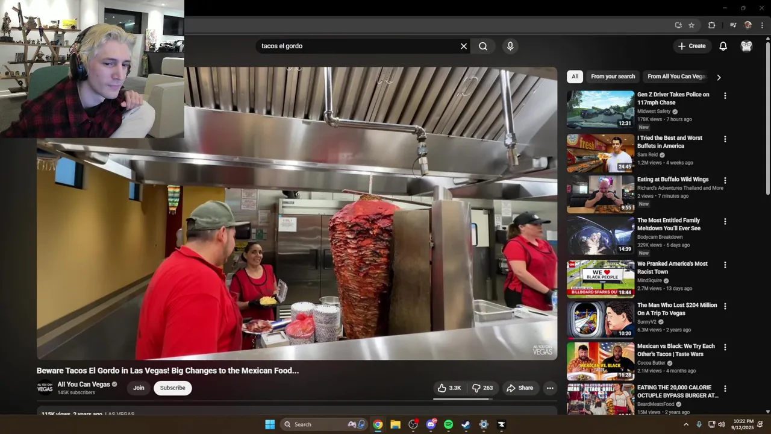The image size is (771, 434).
Task: Like the video with thumbs up
Action: click(x=449, y=388)
